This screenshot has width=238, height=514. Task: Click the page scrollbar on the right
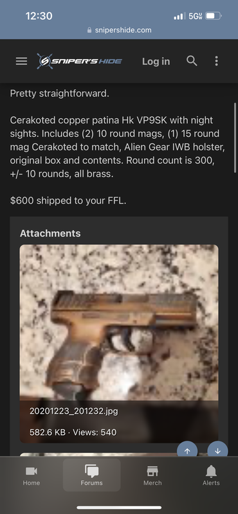tap(235, 137)
